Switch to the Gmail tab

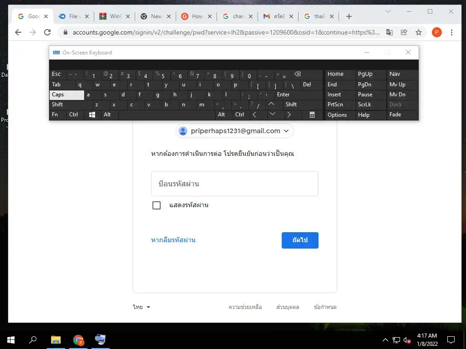(x=279, y=16)
